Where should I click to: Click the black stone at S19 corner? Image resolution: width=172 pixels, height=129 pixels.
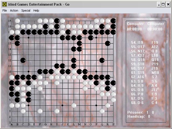(113, 21)
